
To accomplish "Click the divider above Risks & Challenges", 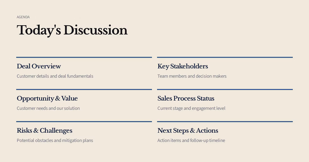I will point(84,122).
